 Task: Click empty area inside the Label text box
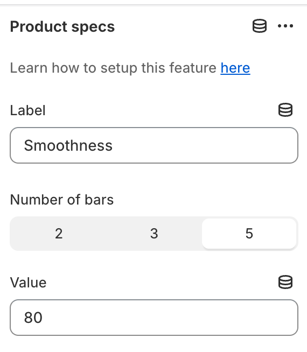pos(202,145)
